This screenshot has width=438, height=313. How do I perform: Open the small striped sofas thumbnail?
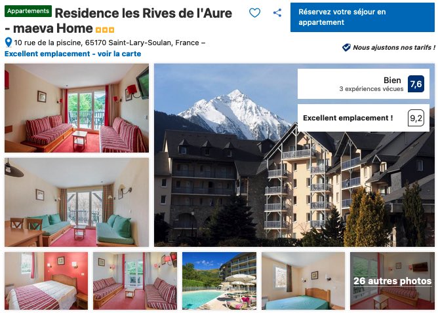pos(135,281)
